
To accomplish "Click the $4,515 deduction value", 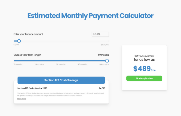I will pyautogui.click(x=102, y=88).
